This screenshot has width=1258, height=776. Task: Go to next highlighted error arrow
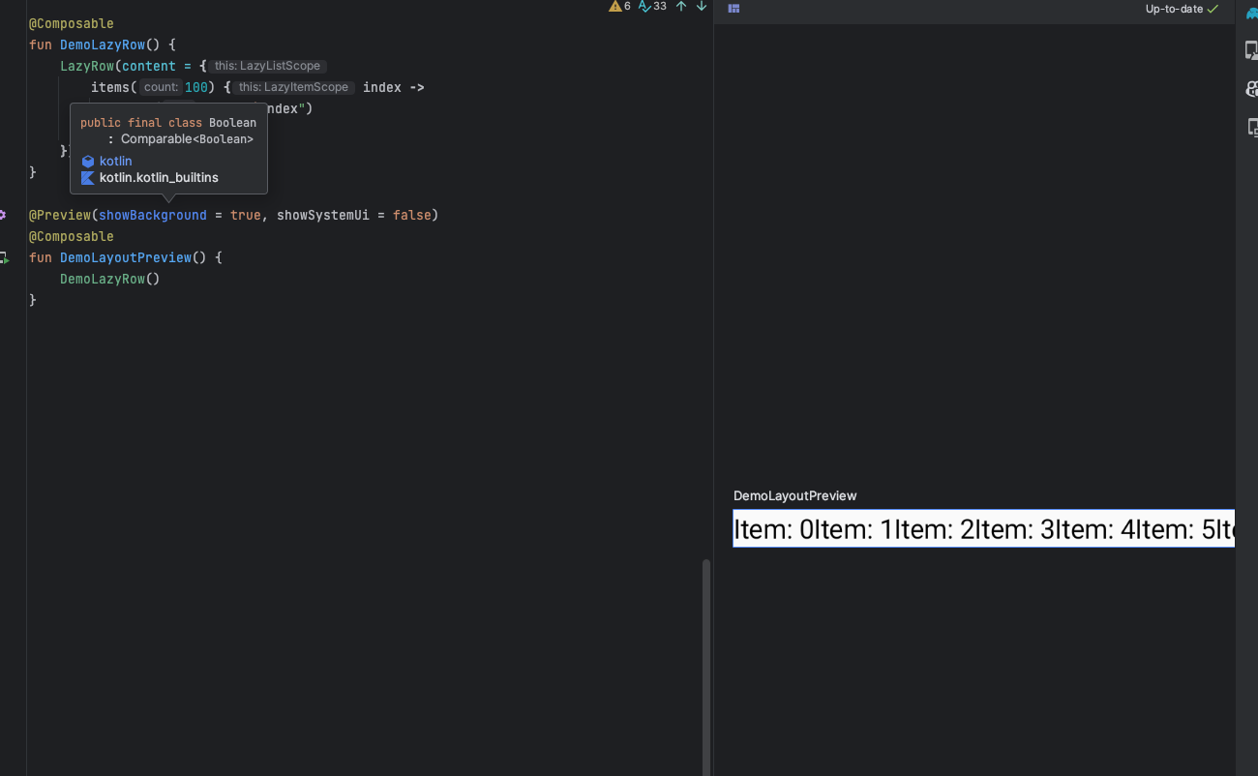coord(702,7)
